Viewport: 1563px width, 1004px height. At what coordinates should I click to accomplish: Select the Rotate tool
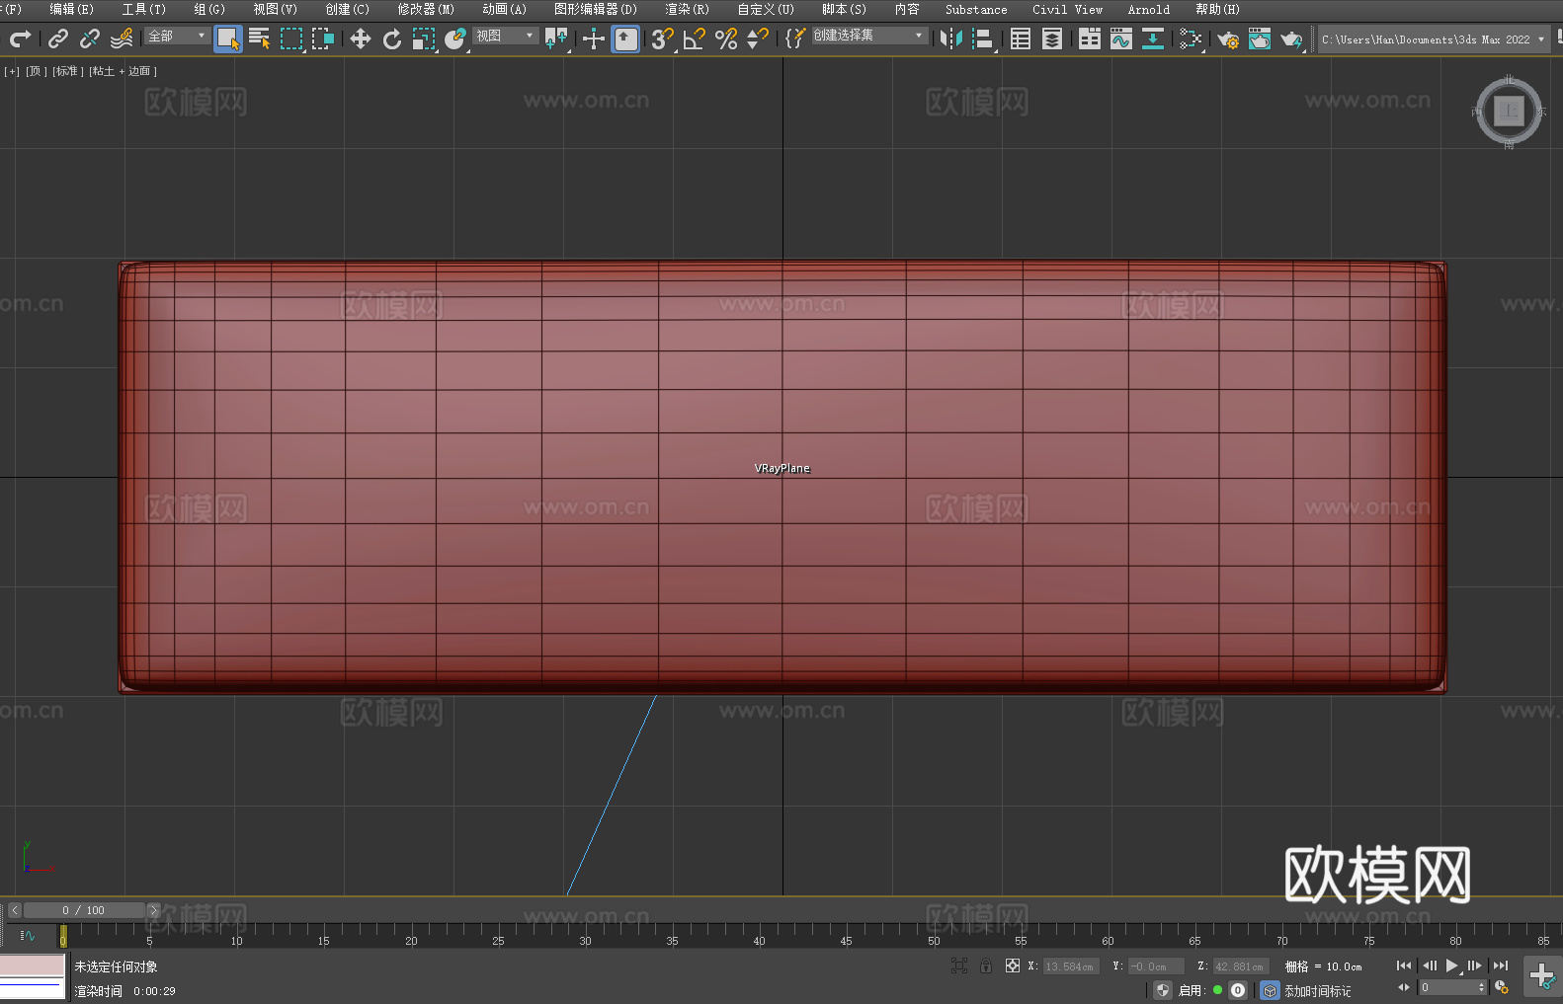click(x=392, y=39)
